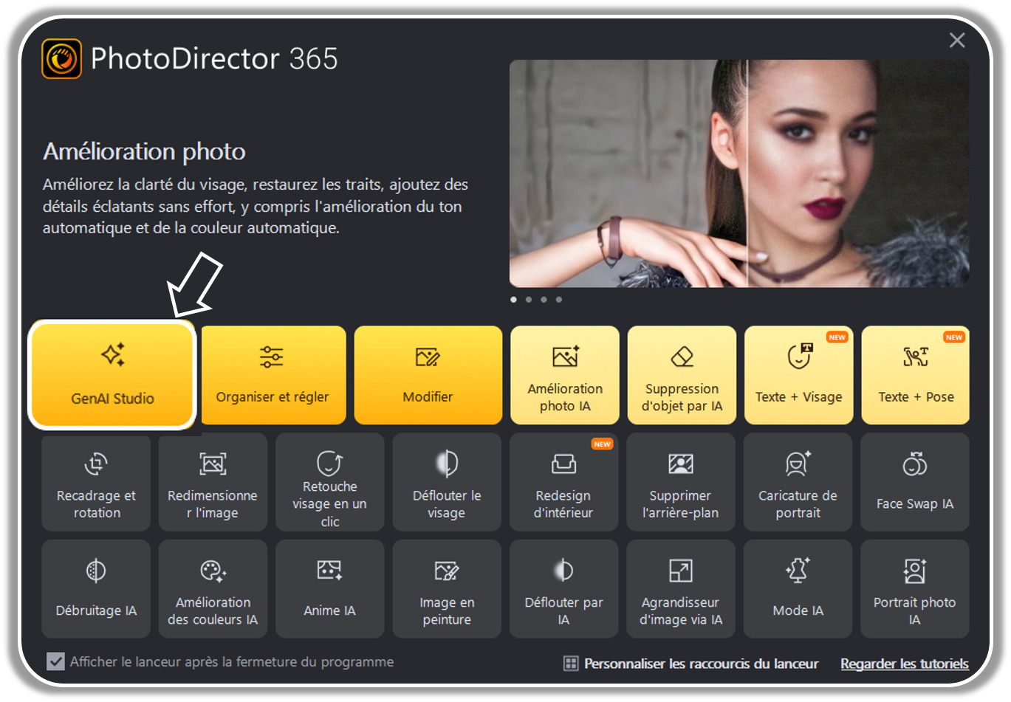Launch the Texte + Pose feature
Screen dimensions: 1011x702
coord(915,375)
